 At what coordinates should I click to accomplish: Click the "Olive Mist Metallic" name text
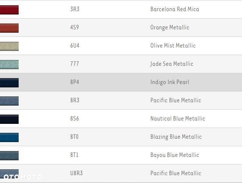pyautogui.click(x=173, y=45)
